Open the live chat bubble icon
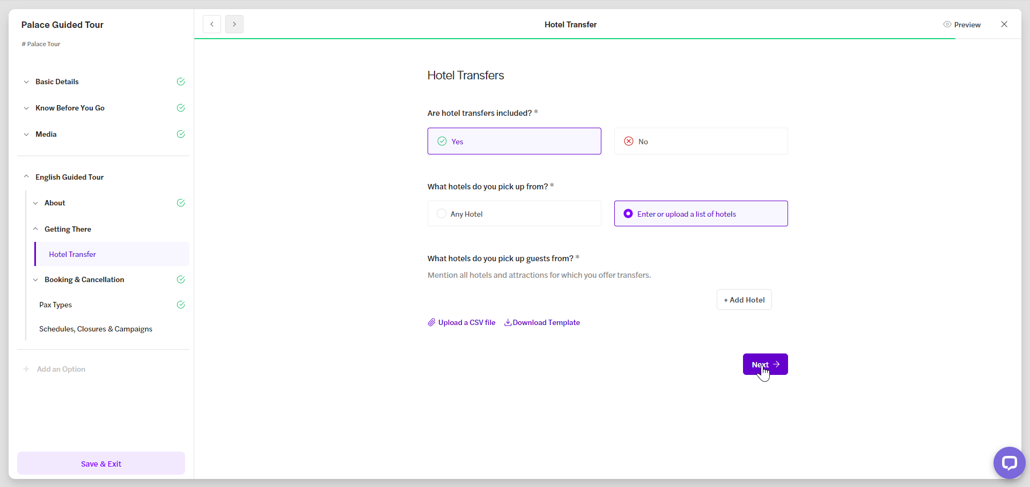 [1009, 462]
